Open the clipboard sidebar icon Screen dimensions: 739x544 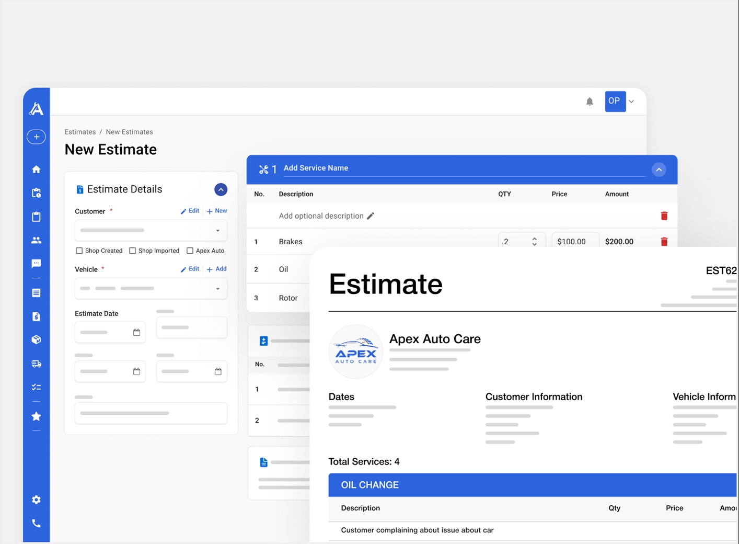[x=36, y=217]
